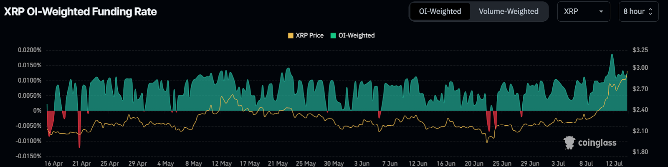
Task: Click the 4 May date label
Action: pyautogui.click(x=165, y=164)
